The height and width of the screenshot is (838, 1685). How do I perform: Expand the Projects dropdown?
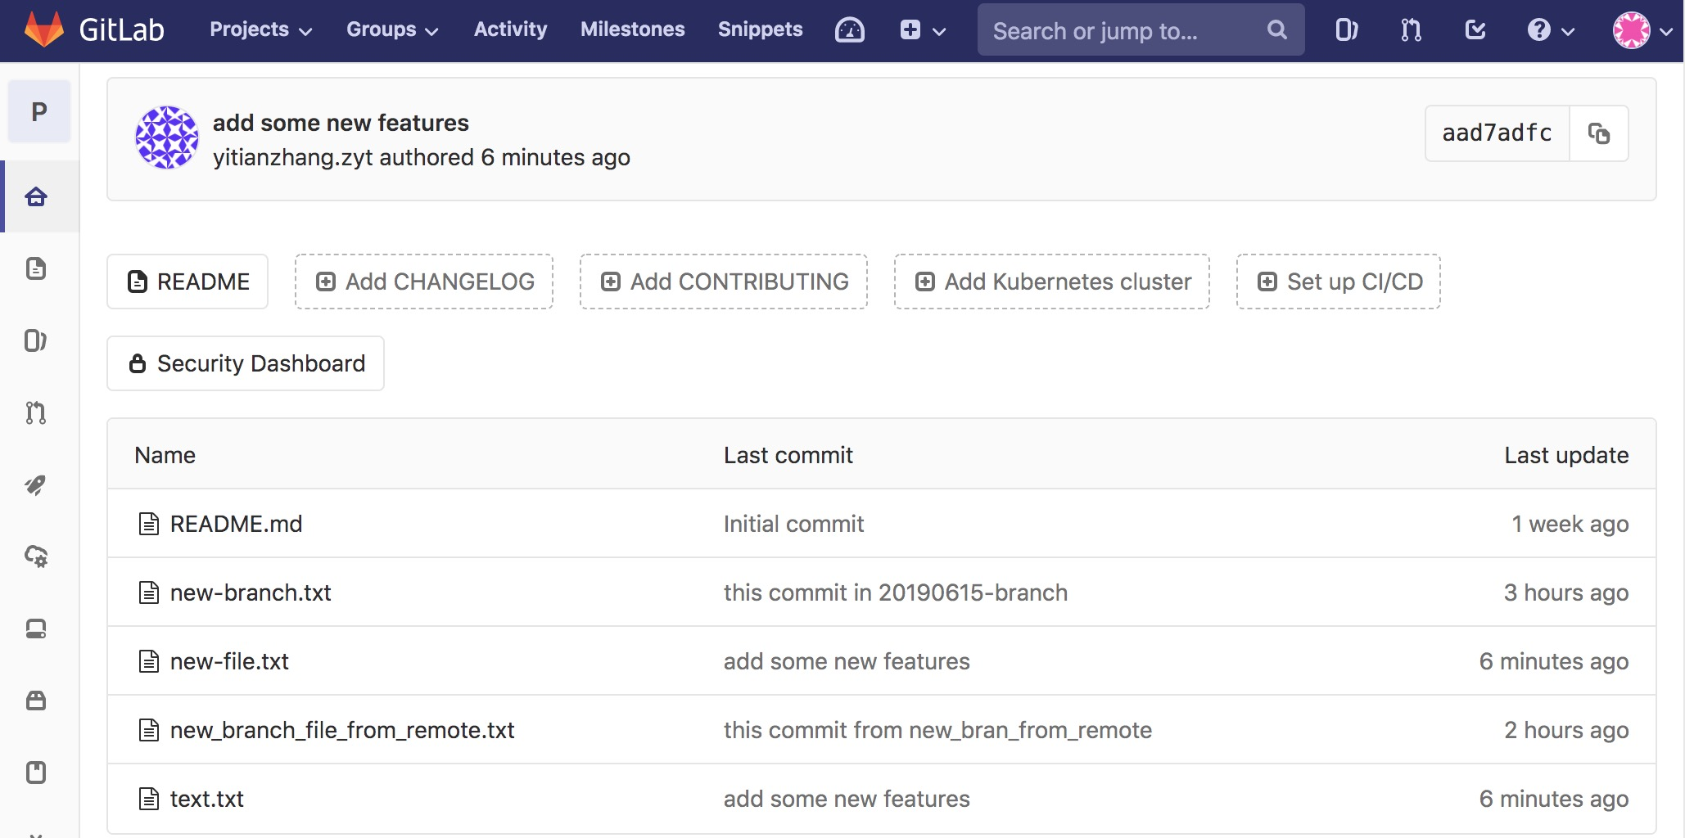coord(259,29)
